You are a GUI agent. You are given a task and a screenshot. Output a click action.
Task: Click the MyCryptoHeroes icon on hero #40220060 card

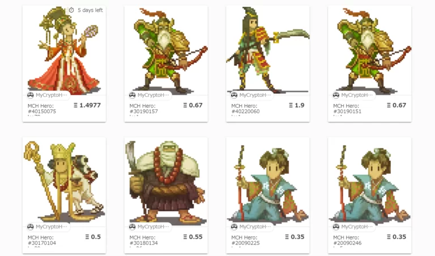[234, 95]
